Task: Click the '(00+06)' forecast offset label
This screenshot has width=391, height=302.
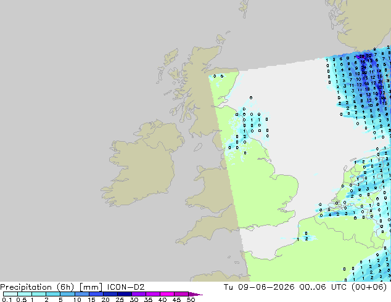Action: pos(369,287)
